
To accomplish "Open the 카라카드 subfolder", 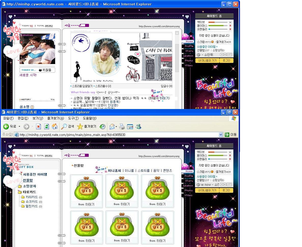I will coord(32,197).
